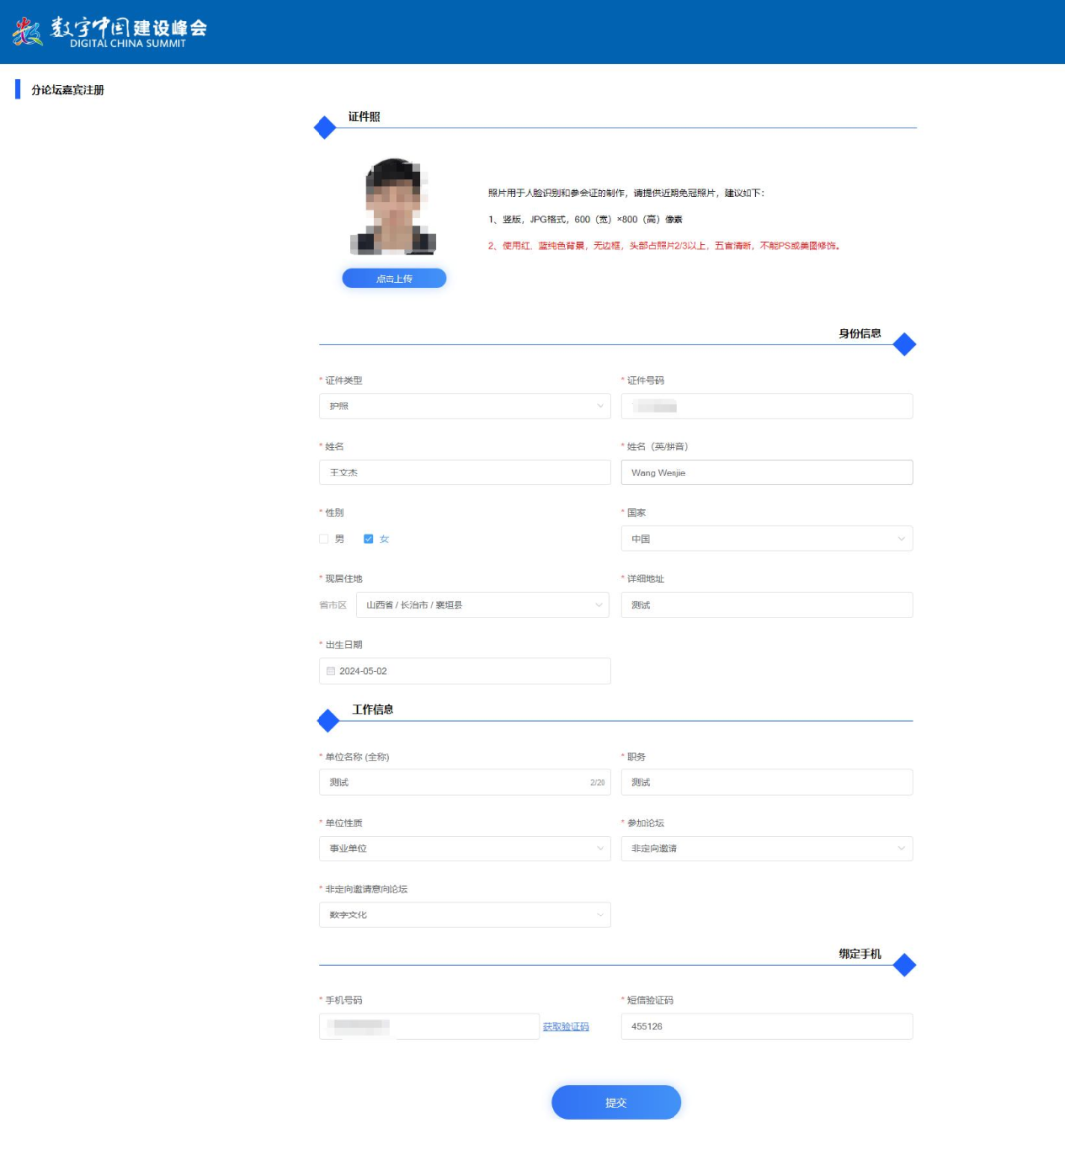
Task: Click the 姓名 input field containing 王文杰
Action: coord(464,473)
